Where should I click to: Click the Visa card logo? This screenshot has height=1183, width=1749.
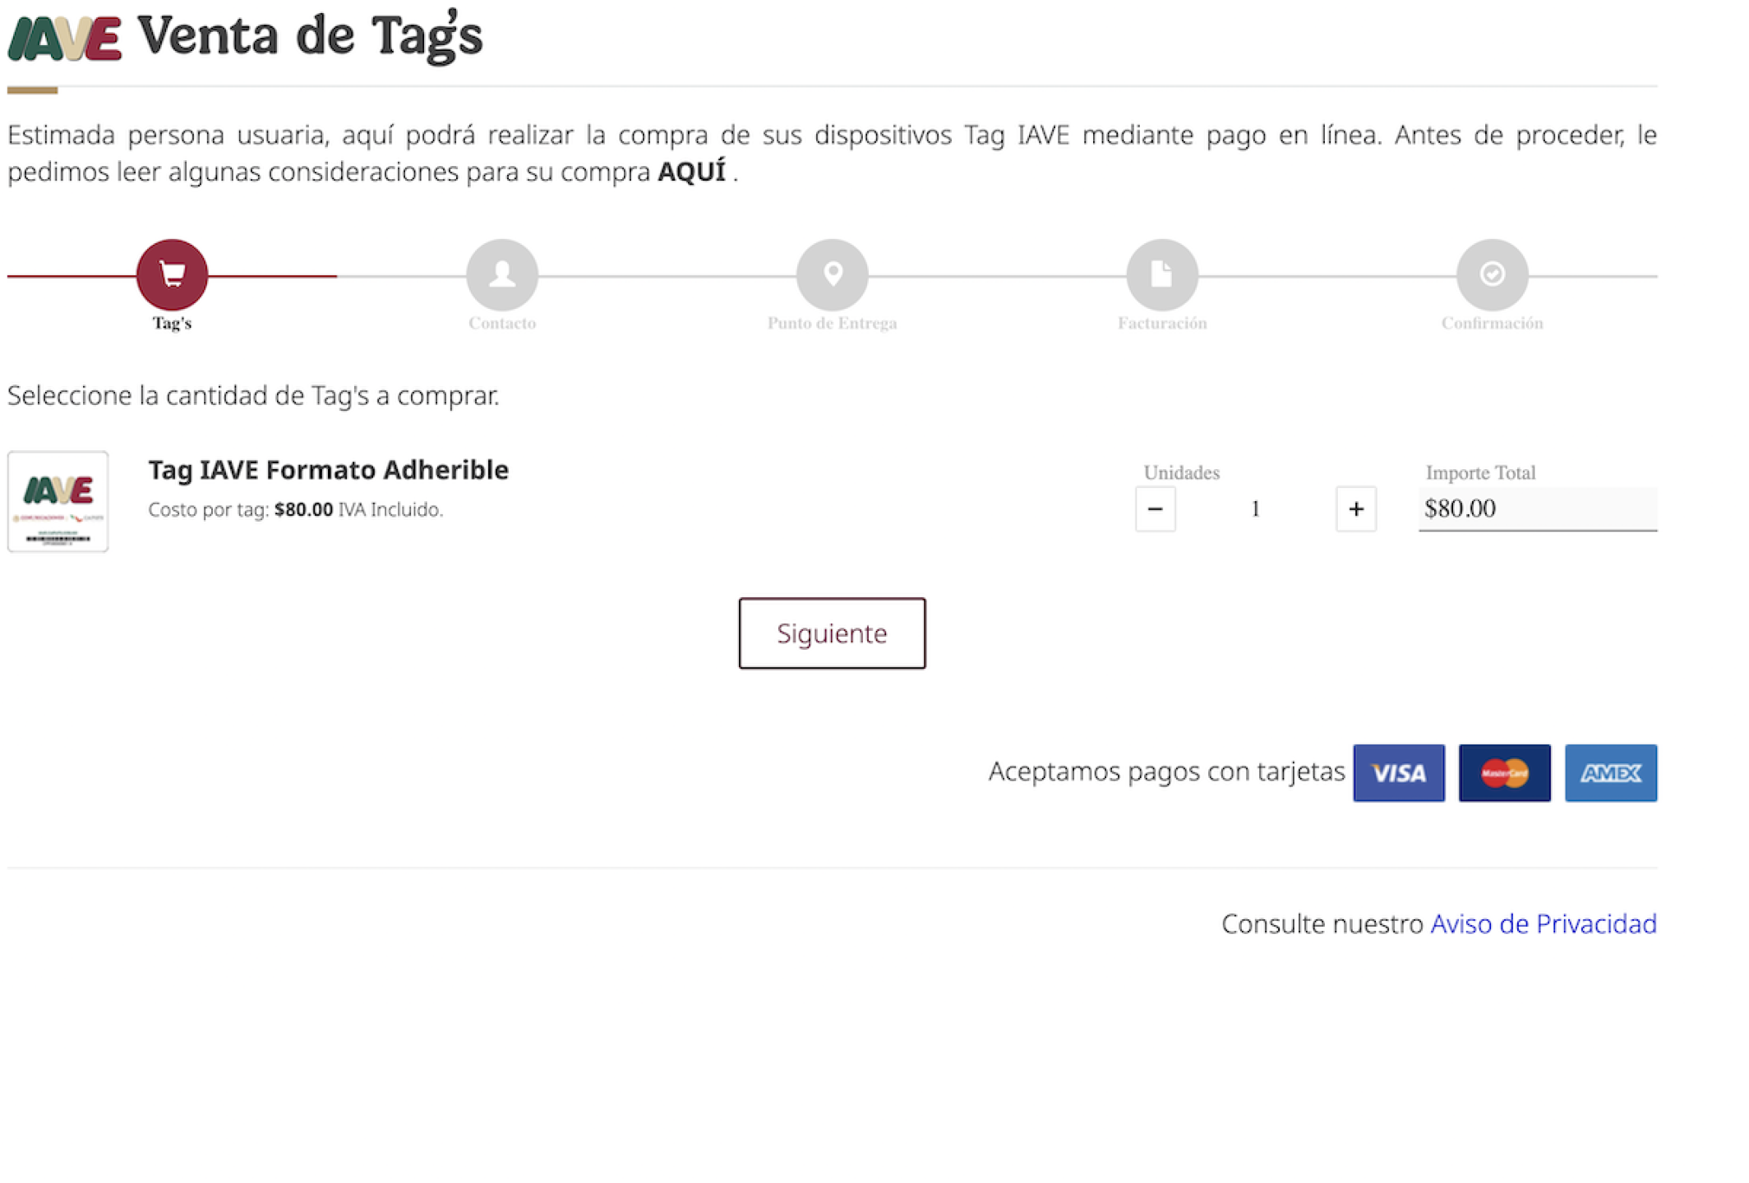[x=1399, y=773]
